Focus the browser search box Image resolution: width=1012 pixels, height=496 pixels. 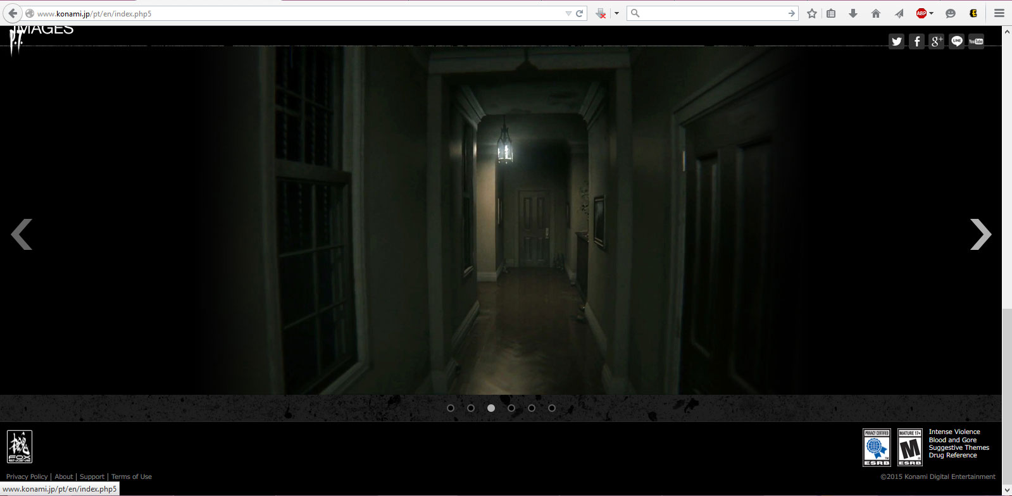coord(712,13)
